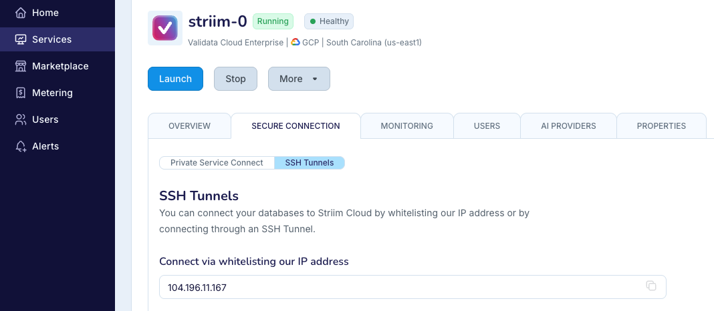714x311 pixels.
Task: Open the More dropdown menu
Action: (x=299, y=79)
